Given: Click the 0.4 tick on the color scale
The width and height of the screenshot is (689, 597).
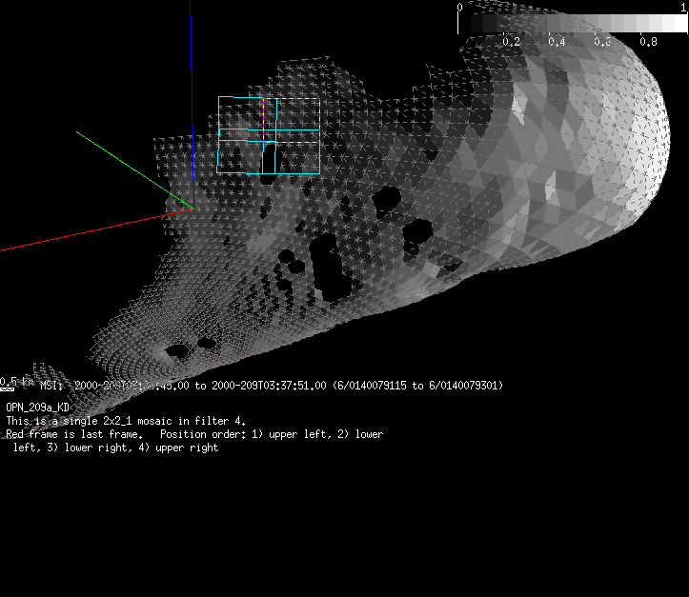Looking at the screenshot, I should [x=557, y=42].
